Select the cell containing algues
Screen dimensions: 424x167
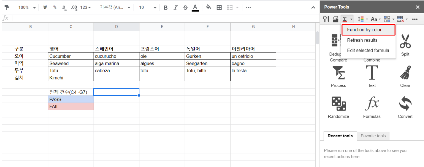[162, 64]
